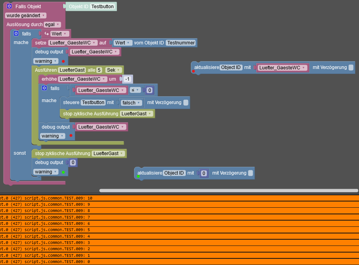Click the Testnummer object ID field
Screen dimensions: 359x265
tap(181, 43)
